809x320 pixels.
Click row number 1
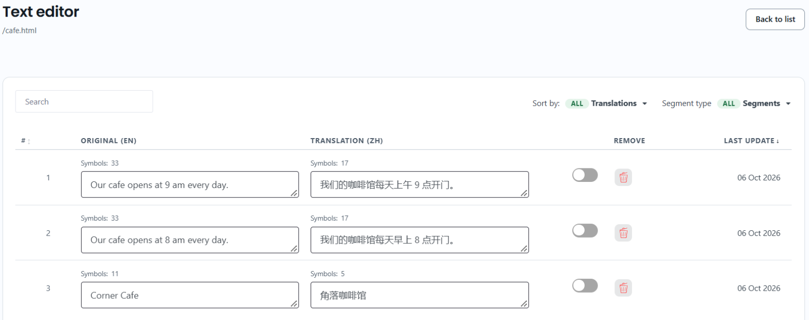click(x=48, y=178)
